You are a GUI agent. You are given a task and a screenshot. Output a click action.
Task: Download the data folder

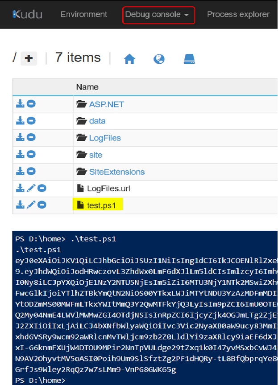click(x=20, y=121)
